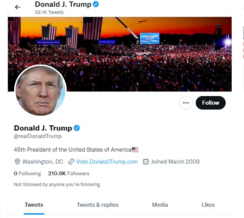Click the location pin icon

click(17, 162)
